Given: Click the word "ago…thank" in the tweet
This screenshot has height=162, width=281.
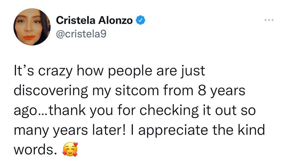Looking at the screenshot, I should 49,111.
